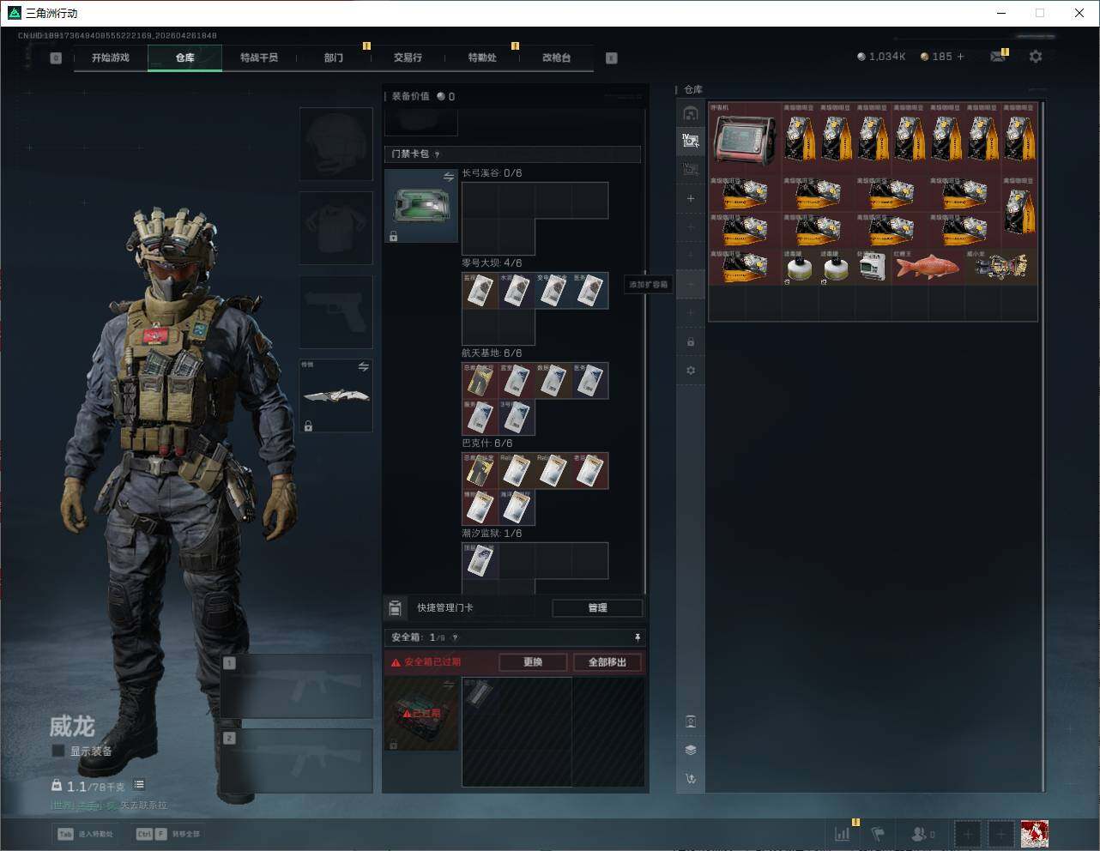Toggle the 显示装备 checkbox
The width and height of the screenshot is (1100, 851).
coord(58,751)
